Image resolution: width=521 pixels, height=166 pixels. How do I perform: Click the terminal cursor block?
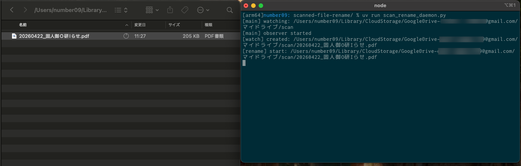(x=244, y=63)
